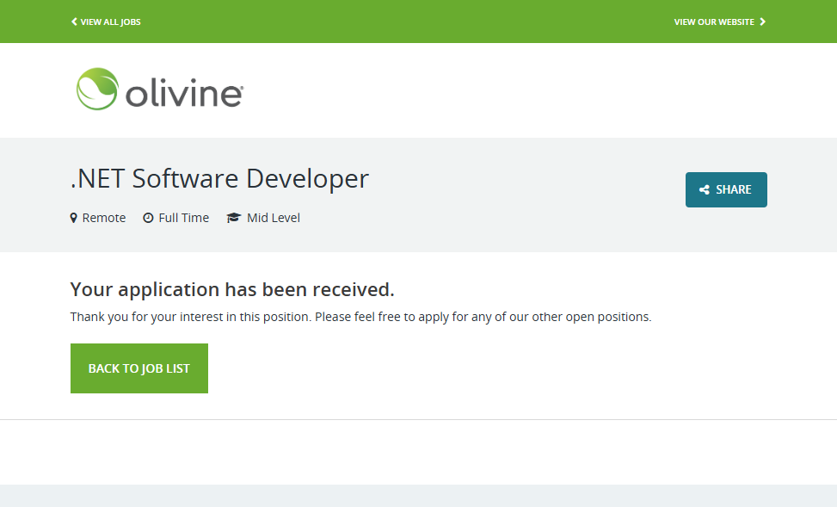Click the share nodes icon inside Share button
The height and width of the screenshot is (507, 837).
[705, 190]
